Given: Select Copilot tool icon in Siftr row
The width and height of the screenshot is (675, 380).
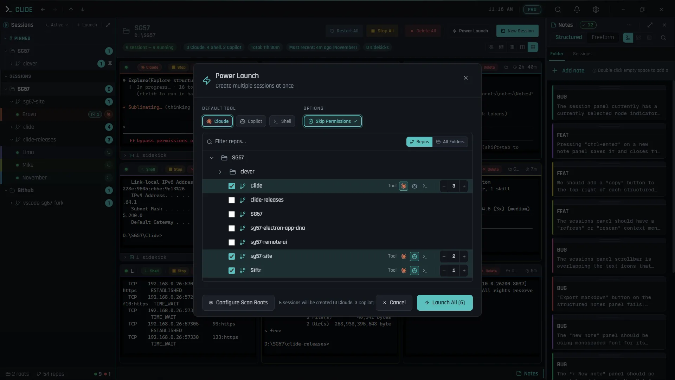Looking at the screenshot, I should pyautogui.click(x=414, y=271).
